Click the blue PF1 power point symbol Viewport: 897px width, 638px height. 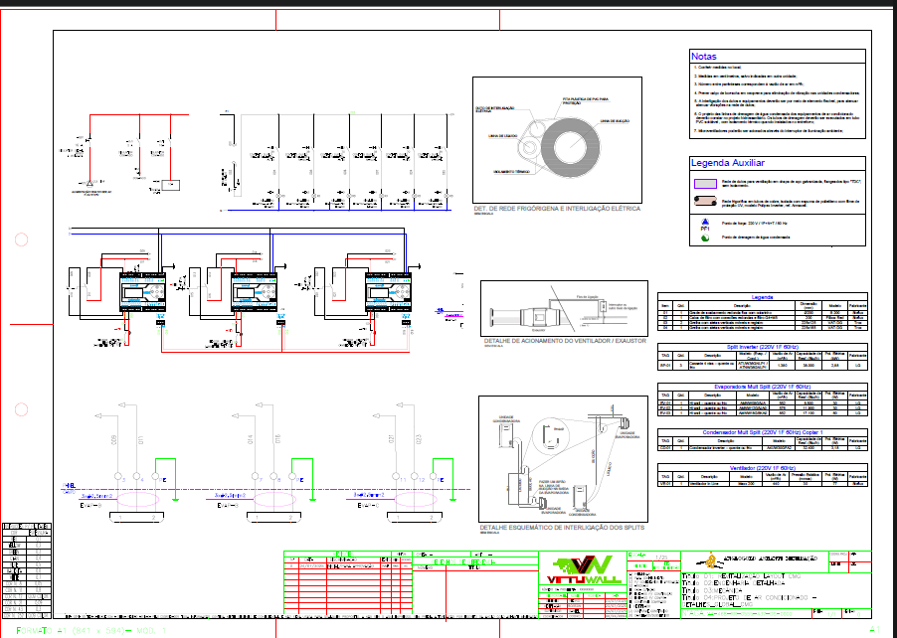(x=705, y=223)
